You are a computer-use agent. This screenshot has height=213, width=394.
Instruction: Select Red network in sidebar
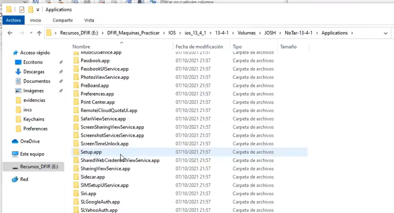click(x=24, y=179)
